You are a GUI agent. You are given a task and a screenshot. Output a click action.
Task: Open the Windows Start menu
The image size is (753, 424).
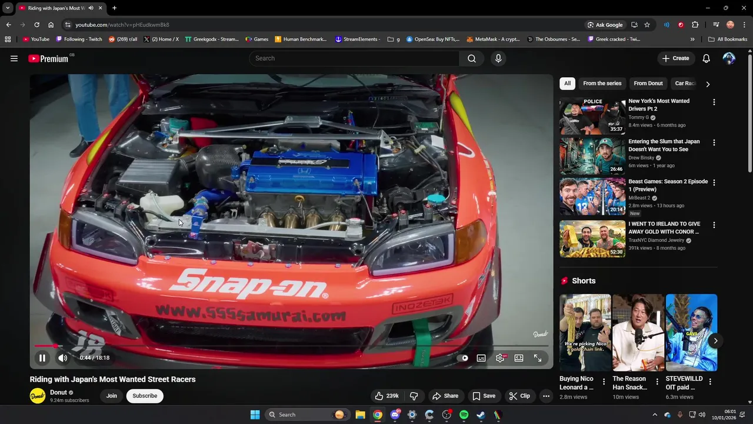(255, 415)
